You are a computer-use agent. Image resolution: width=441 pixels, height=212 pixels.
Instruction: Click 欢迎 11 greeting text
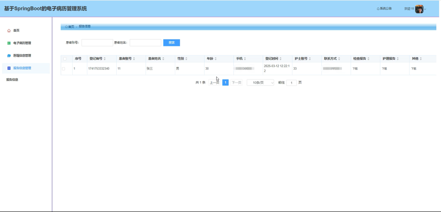(x=409, y=9)
